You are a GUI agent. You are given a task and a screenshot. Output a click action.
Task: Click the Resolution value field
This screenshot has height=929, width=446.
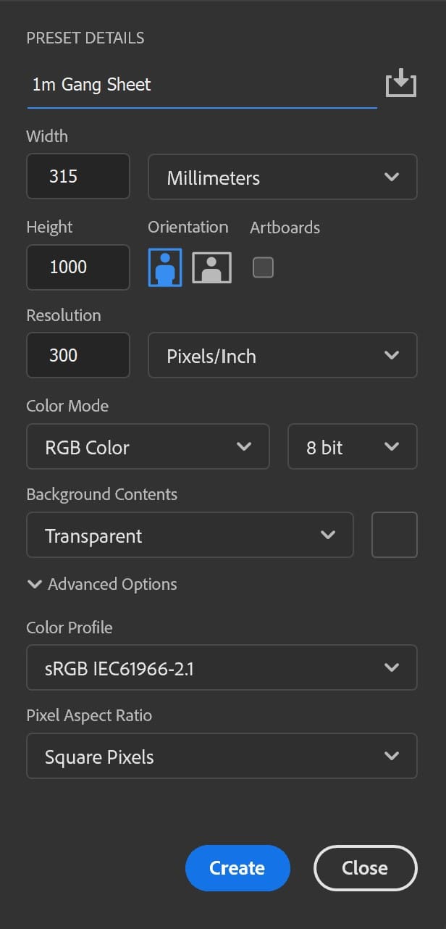coord(77,355)
